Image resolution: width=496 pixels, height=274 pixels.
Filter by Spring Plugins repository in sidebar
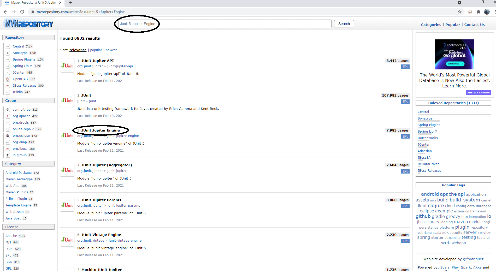coord(24,59)
